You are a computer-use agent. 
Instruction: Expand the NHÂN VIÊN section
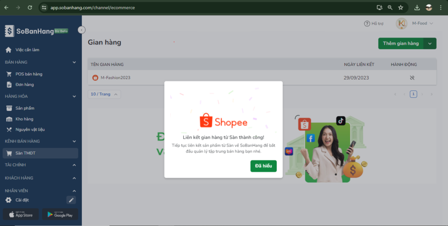pyautogui.click(x=74, y=191)
